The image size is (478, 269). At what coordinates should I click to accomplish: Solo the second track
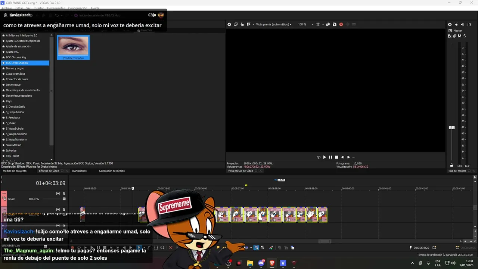coord(64,210)
